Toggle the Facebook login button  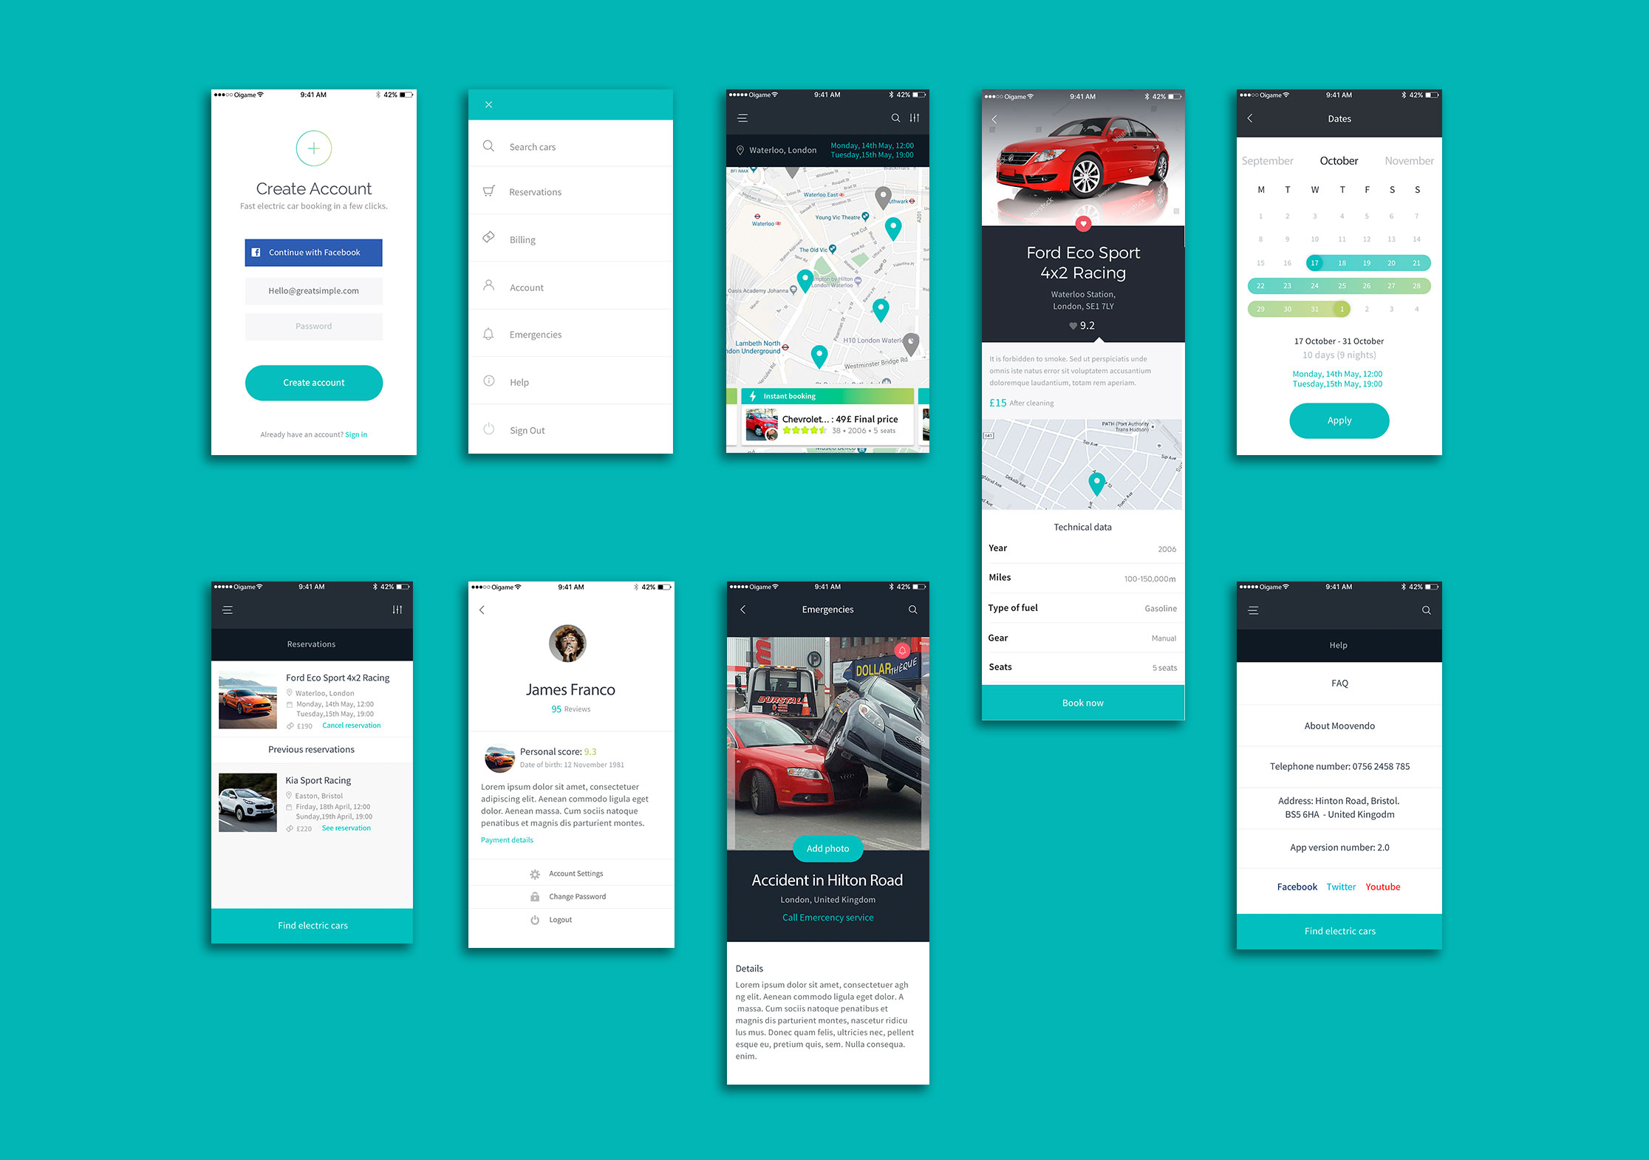point(313,253)
